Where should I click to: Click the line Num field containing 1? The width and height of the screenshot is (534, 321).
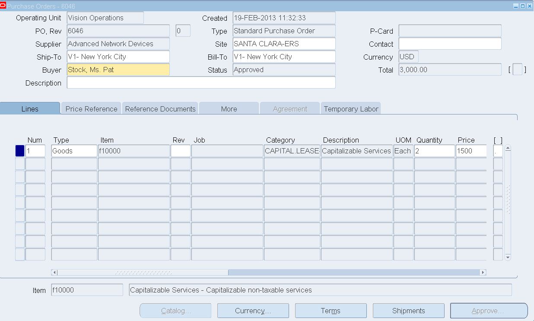[x=35, y=151]
